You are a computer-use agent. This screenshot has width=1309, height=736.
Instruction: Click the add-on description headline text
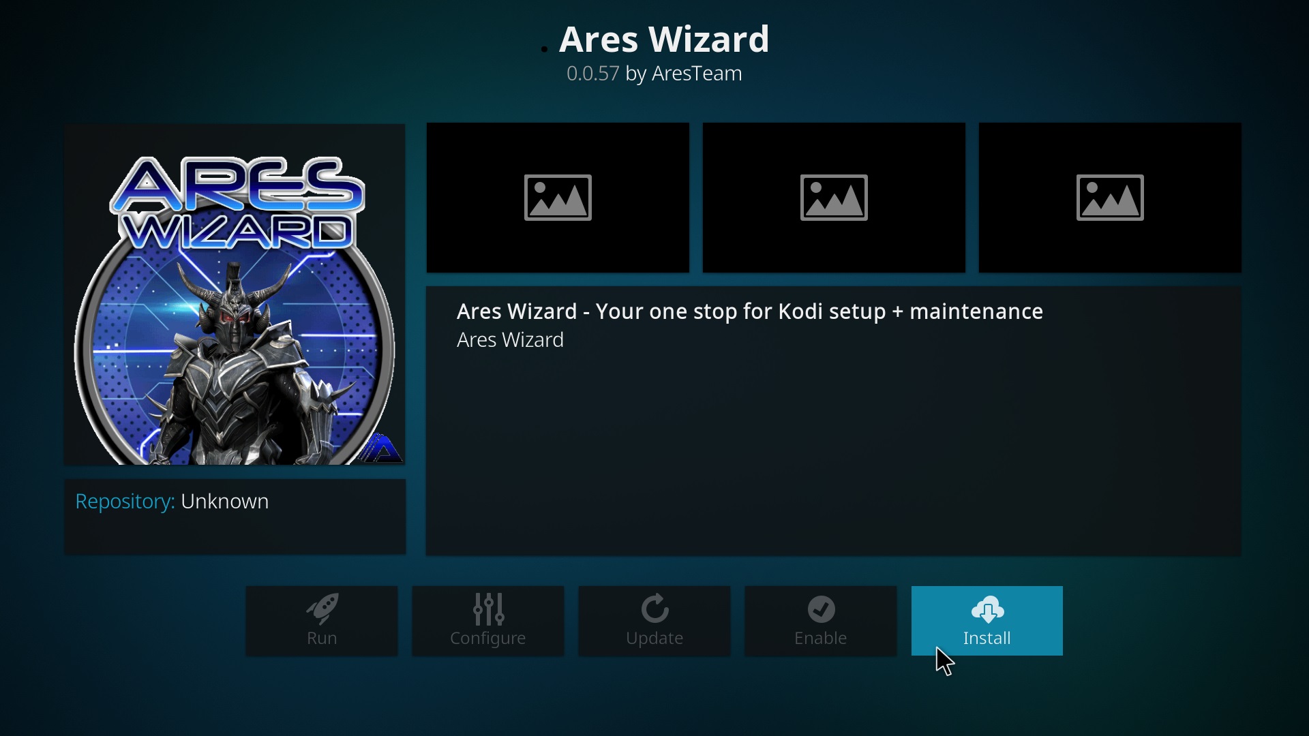tap(750, 311)
